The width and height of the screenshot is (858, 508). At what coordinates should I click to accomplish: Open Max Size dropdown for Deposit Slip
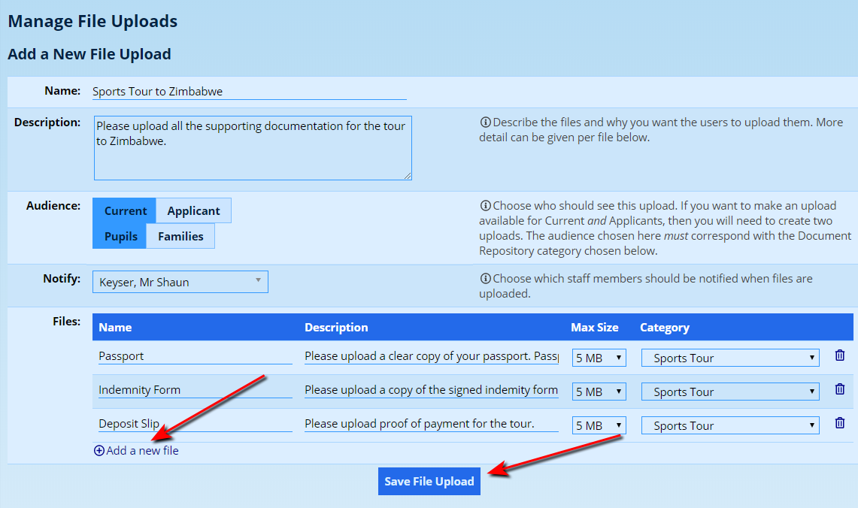point(599,425)
